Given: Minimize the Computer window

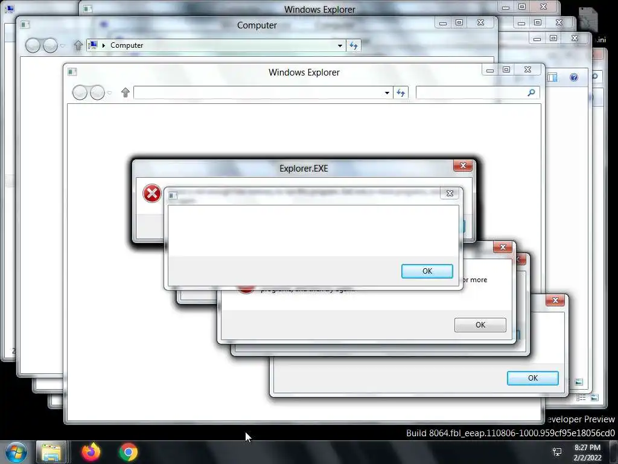Looking at the screenshot, I should pos(442,23).
